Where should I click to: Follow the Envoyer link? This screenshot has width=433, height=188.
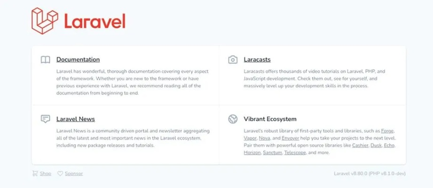290,138
